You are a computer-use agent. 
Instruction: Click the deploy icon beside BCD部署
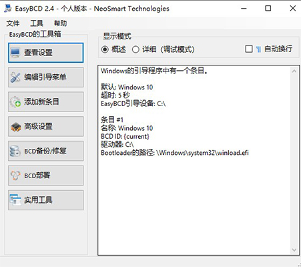(15, 176)
